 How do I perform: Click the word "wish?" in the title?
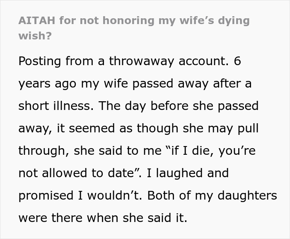click(35, 36)
